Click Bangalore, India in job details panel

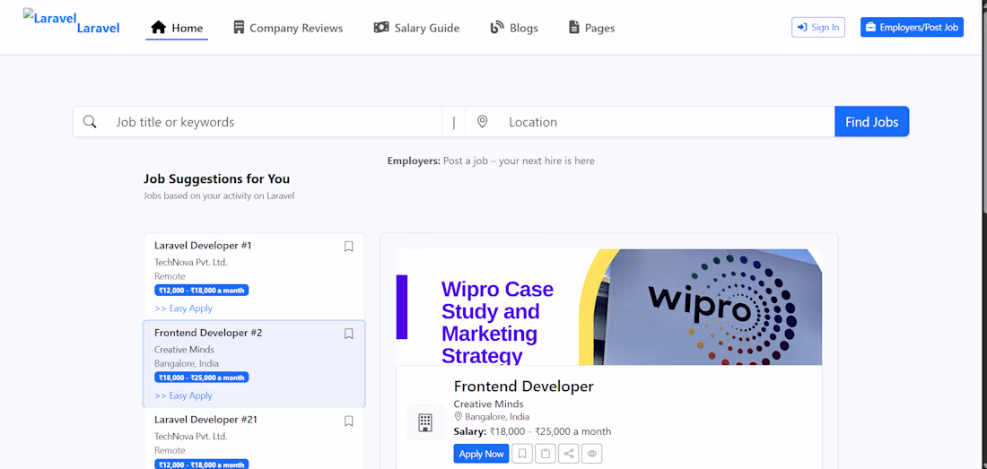(x=497, y=417)
